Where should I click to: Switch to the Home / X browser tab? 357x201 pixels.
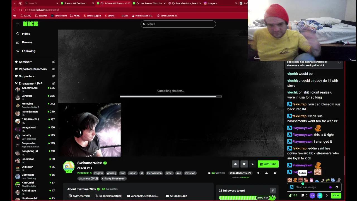pyautogui.click(x=41, y=3)
